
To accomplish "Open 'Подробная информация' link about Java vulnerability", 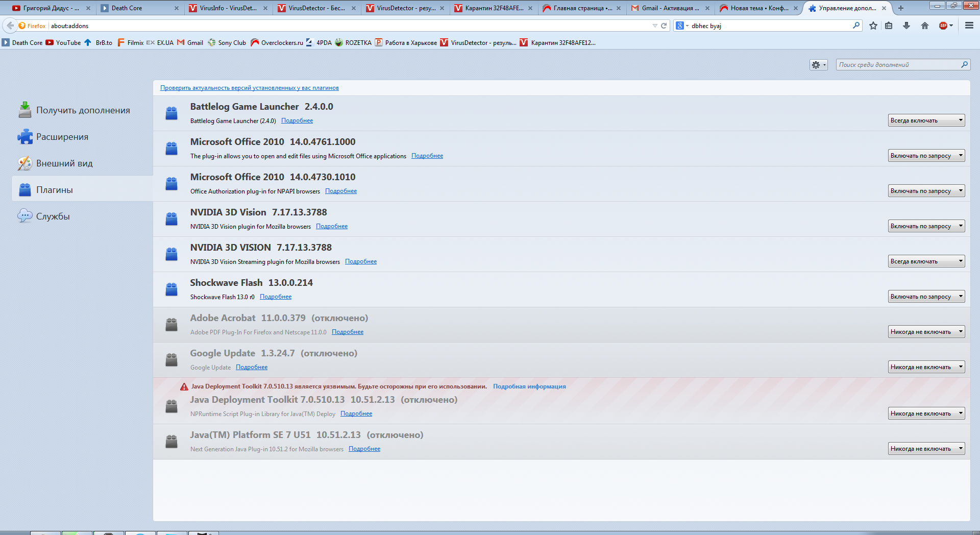I will click(x=529, y=386).
